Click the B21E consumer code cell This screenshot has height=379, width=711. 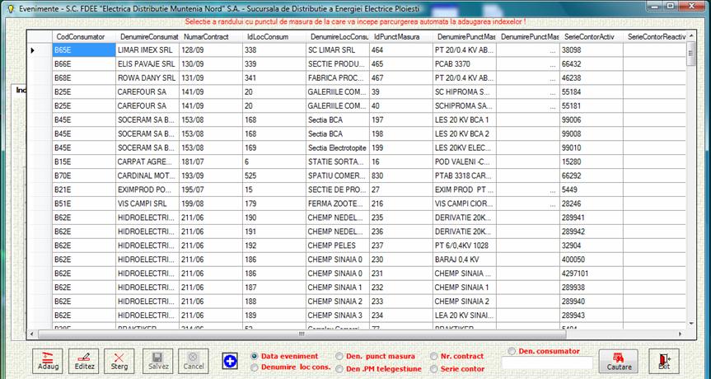tap(84, 189)
